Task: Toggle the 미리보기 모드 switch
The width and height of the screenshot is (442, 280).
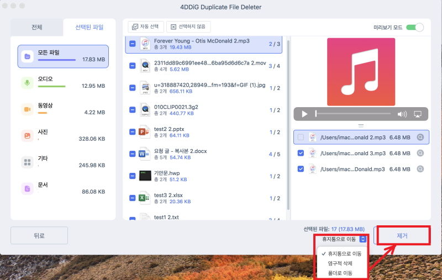Action: [415, 27]
